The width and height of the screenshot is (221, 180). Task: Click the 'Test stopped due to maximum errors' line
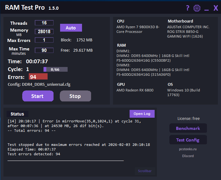click(x=79, y=145)
